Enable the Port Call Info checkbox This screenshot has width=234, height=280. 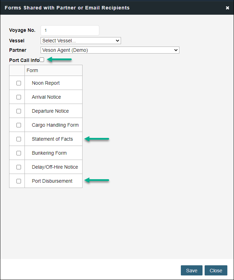42,60
